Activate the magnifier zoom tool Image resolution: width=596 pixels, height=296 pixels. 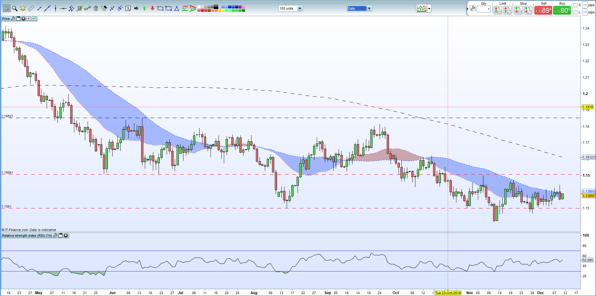[15, 8]
